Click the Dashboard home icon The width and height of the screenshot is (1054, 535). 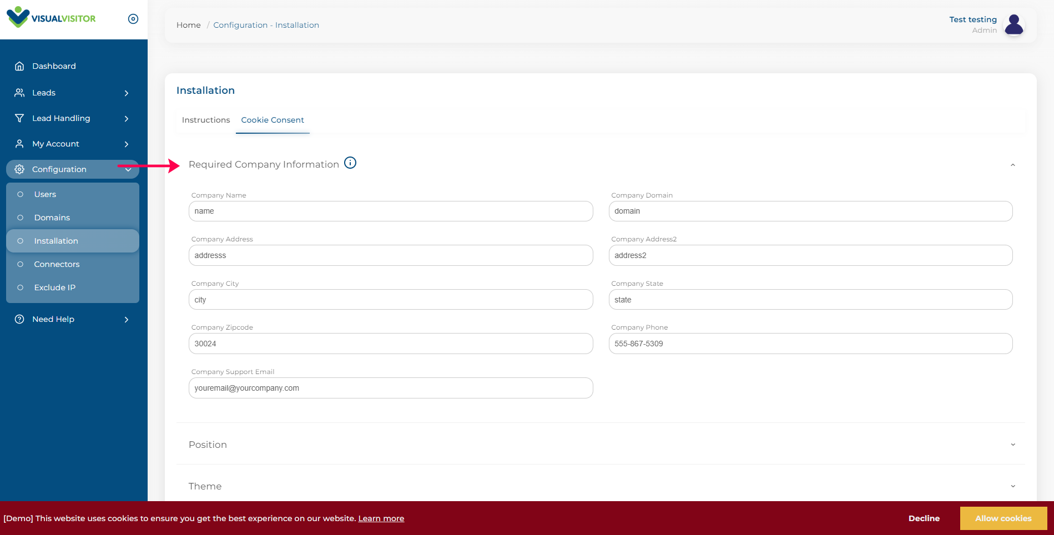tap(19, 66)
